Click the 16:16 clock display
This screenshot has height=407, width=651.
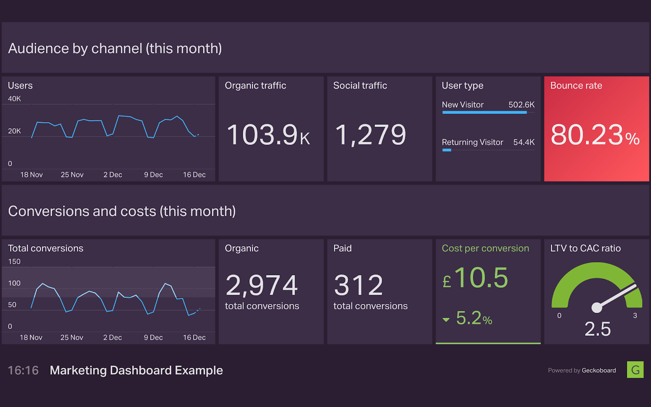(x=23, y=370)
